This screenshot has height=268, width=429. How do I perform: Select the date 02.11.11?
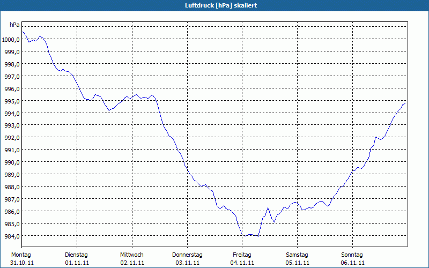pos(132,263)
